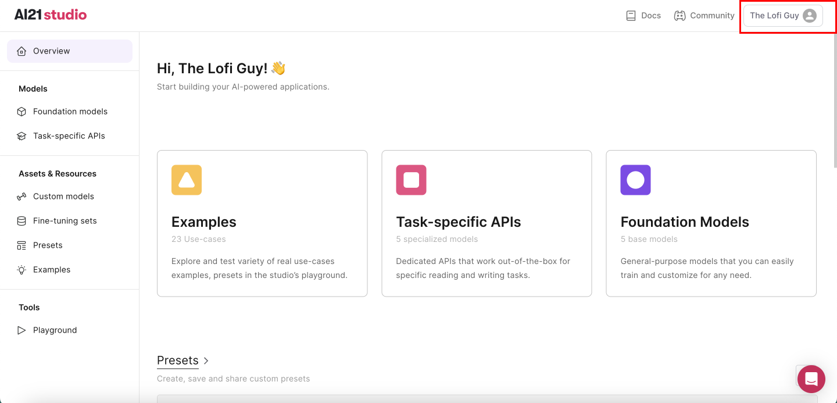Click the '5 base models' text

[x=649, y=239]
